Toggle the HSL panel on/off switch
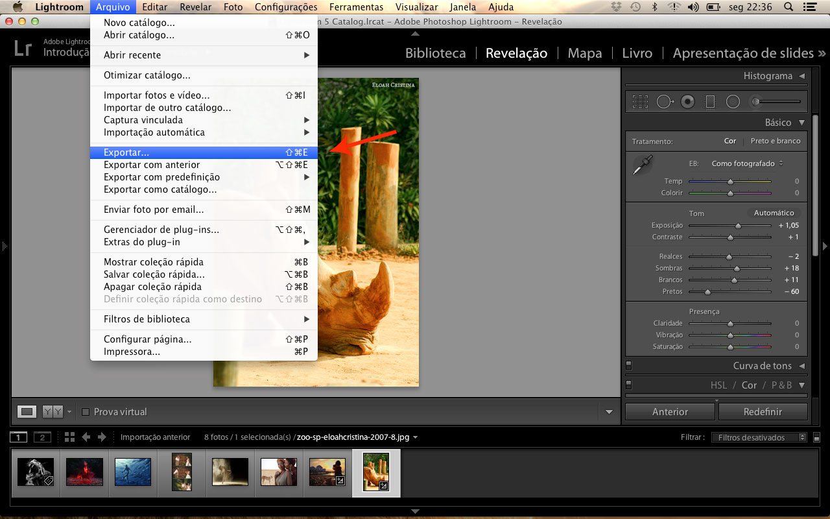 pyautogui.click(x=628, y=385)
